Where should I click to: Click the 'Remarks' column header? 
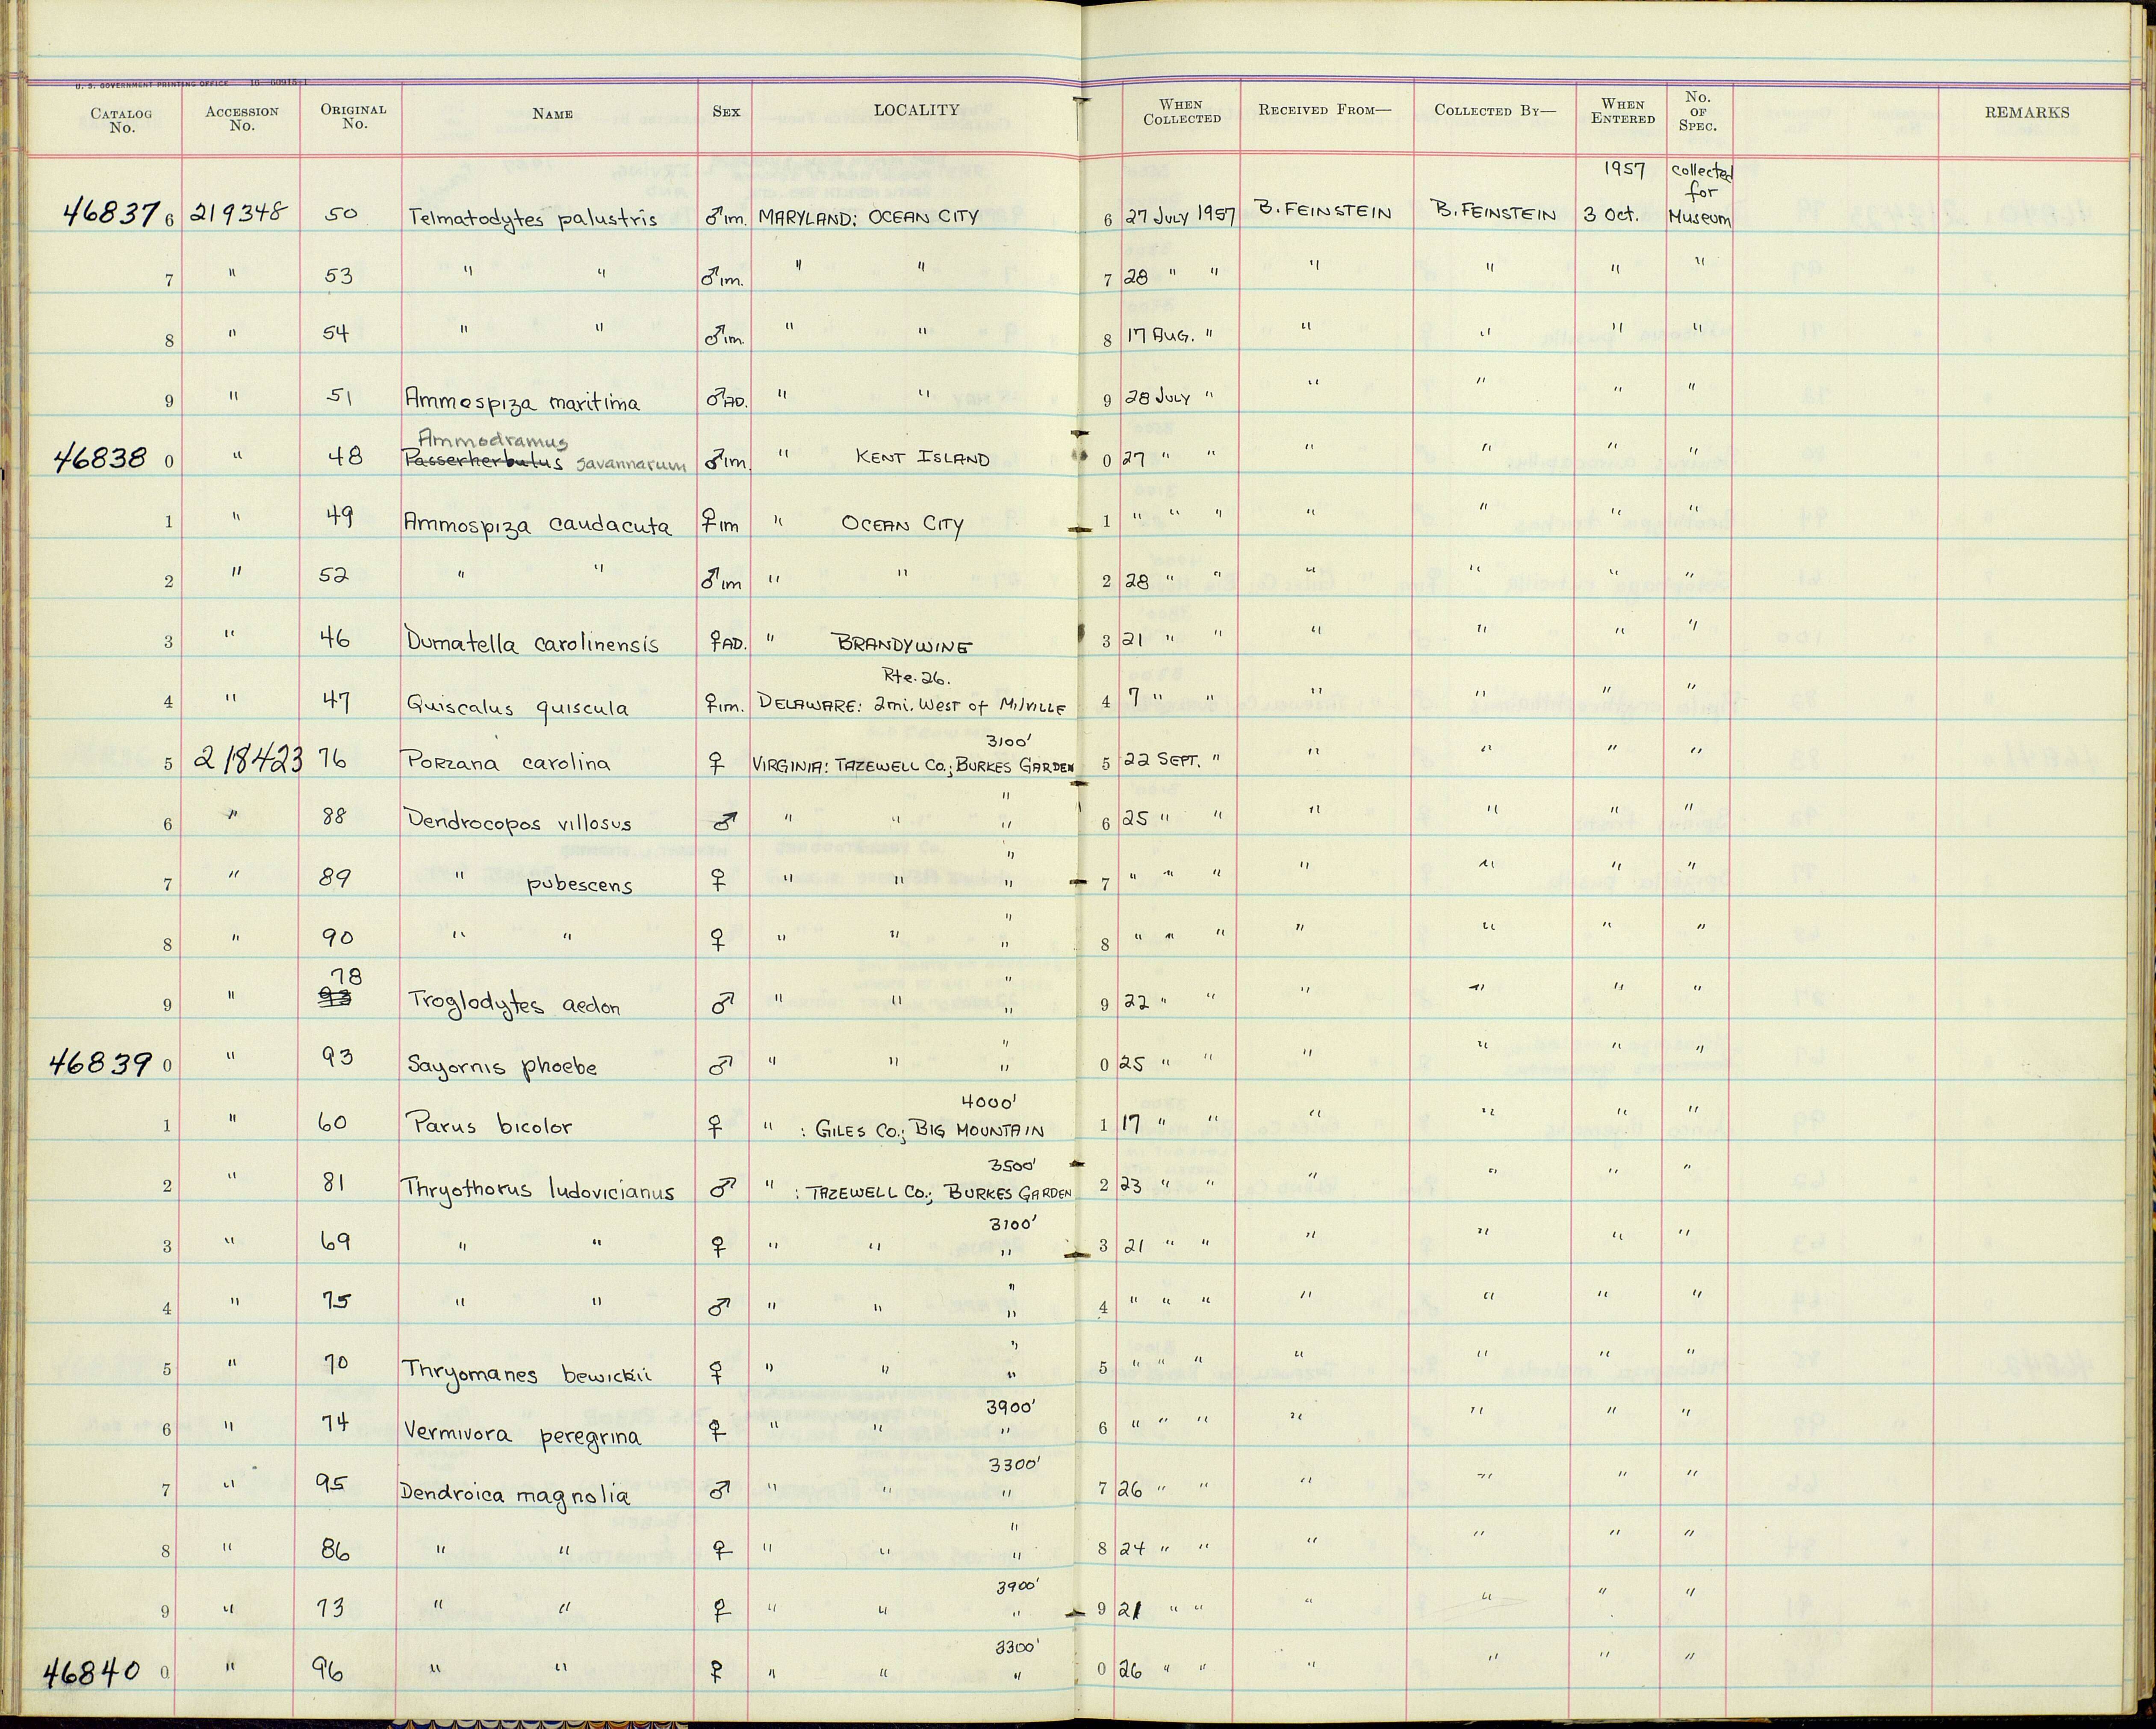[2027, 112]
